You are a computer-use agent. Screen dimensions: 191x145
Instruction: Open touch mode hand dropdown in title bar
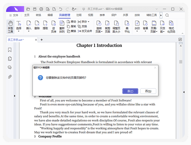(x=74, y=9)
